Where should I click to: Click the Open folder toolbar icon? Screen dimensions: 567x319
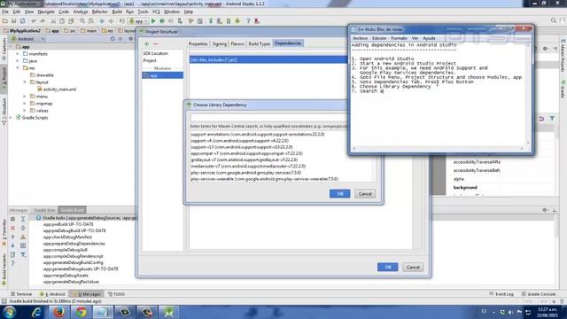pyautogui.click(x=5, y=21)
